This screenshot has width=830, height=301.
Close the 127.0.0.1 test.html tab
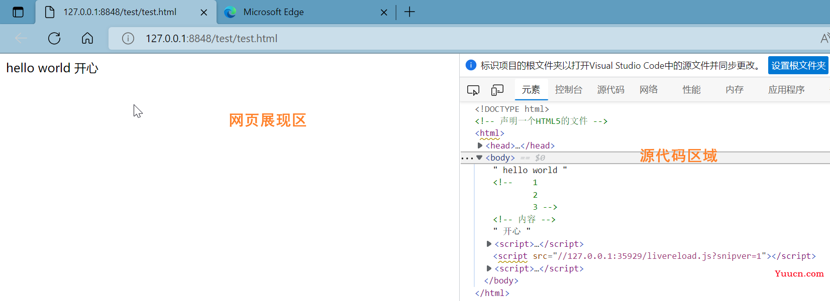pyautogui.click(x=204, y=13)
